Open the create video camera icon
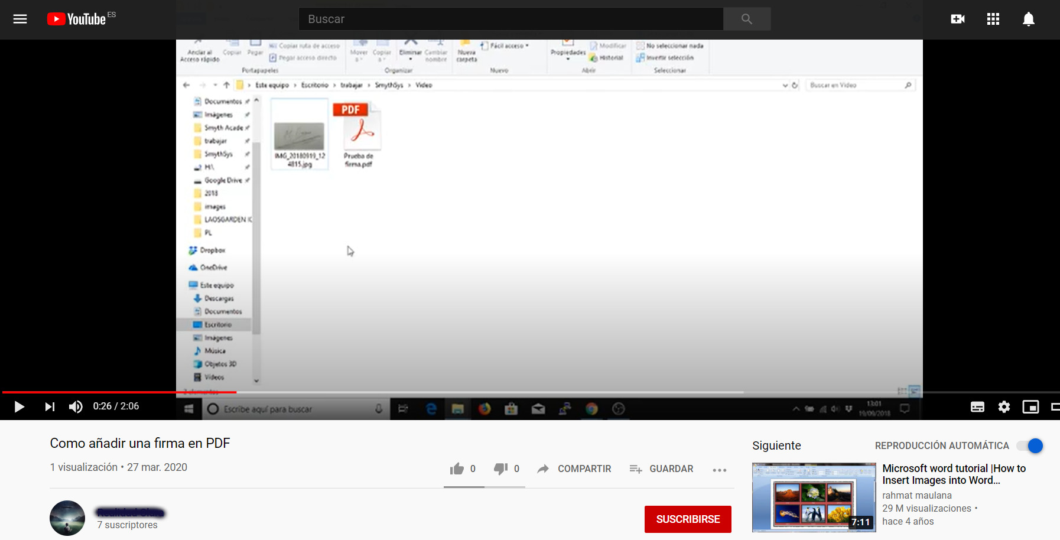Image resolution: width=1060 pixels, height=540 pixels. (x=957, y=19)
